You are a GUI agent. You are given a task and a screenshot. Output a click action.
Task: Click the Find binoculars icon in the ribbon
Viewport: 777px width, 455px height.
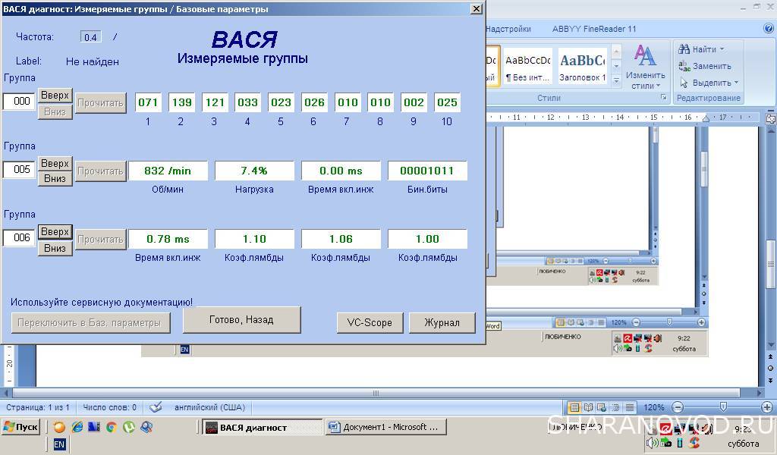click(684, 49)
